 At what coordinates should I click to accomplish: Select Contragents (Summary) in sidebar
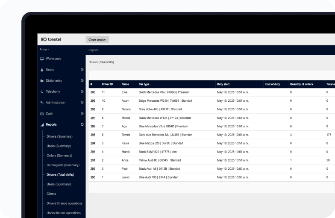[63, 165]
